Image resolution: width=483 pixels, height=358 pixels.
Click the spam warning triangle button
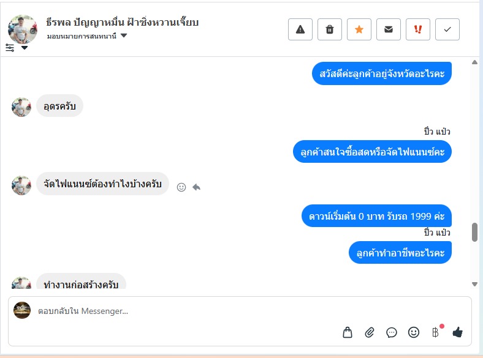pyautogui.click(x=300, y=29)
